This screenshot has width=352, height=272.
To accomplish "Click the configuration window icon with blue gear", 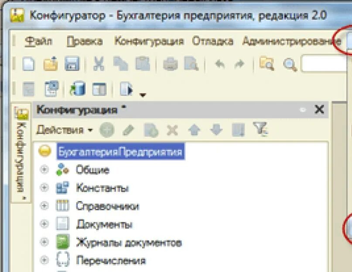I will 51,89.
